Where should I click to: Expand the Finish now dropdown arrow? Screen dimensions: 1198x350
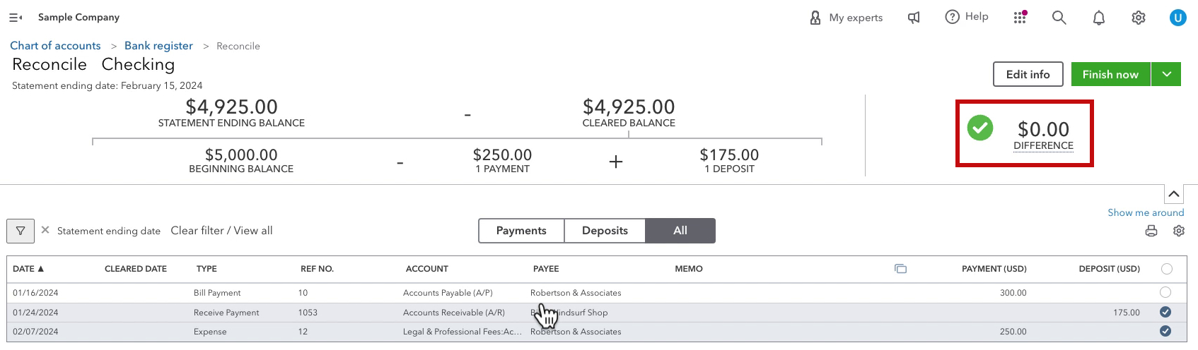click(1166, 74)
